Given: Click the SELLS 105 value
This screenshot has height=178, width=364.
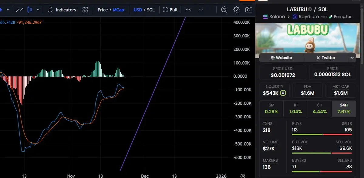Looking at the screenshot, I should click(x=348, y=130).
